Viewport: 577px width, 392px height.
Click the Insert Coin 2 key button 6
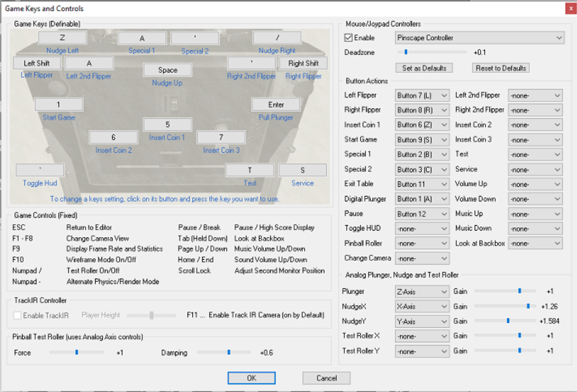114,137
